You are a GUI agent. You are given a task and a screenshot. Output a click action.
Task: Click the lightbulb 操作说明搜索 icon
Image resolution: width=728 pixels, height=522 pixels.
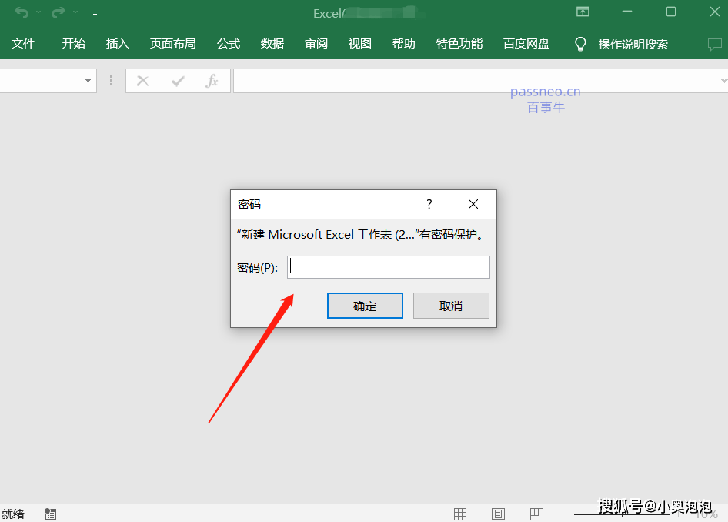coord(580,45)
